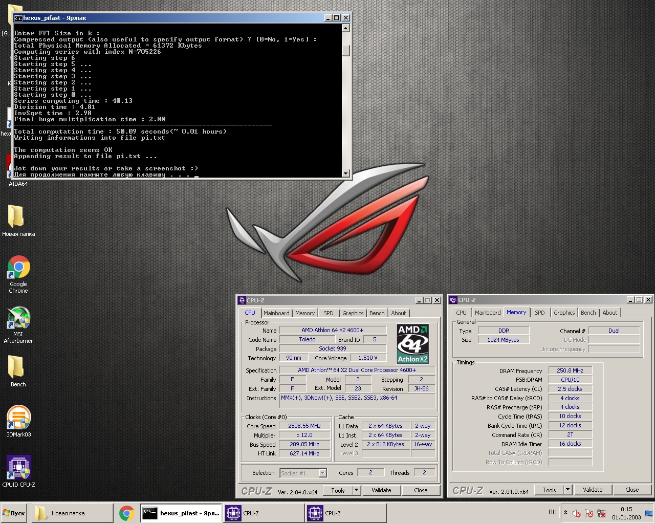The image size is (655, 524).
Task: Click the Multiplier value x 12.0
Action: pos(304,435)
